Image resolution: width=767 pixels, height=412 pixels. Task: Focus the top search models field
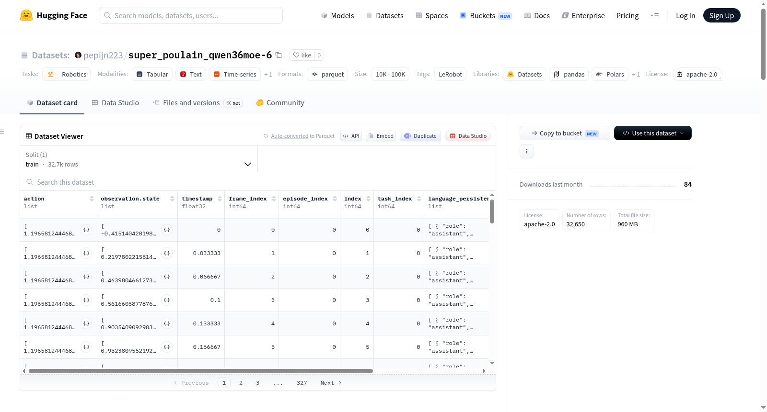click(191, 15)
